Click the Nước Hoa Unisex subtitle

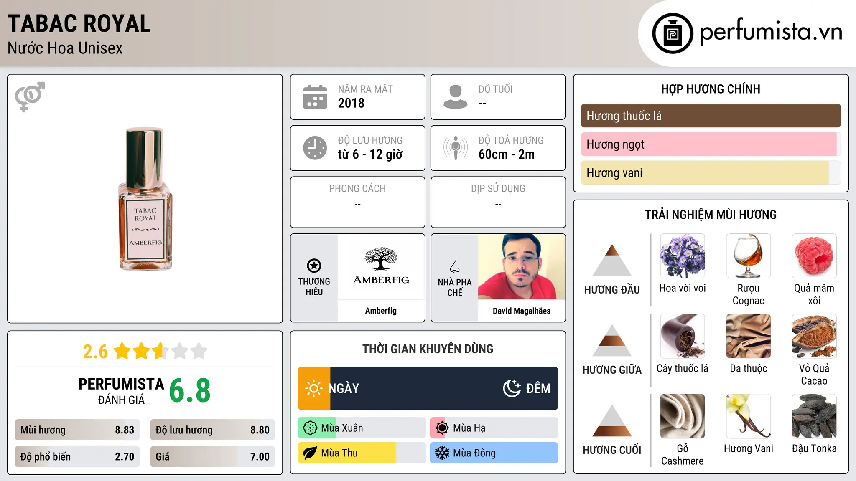[65, 48]
